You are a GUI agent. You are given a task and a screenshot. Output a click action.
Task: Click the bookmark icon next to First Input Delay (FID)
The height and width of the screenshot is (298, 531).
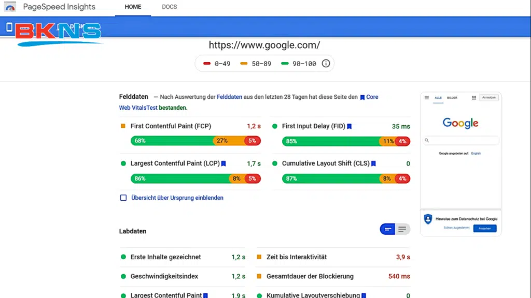click(349, 126)
